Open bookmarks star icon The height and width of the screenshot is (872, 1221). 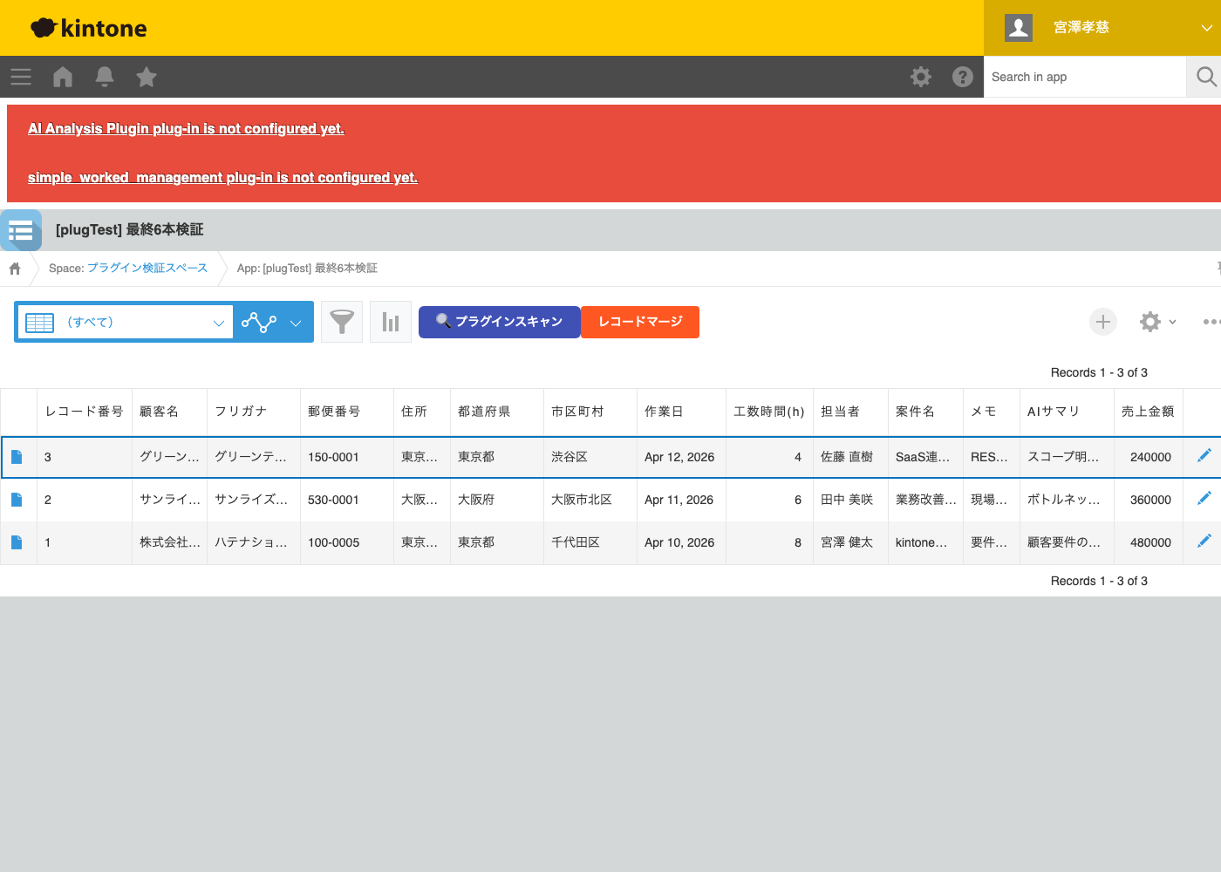(147, 77)
